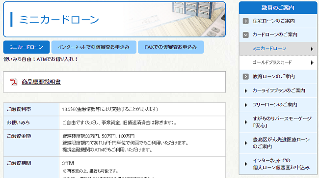Open すがものリバースモーゲージ「安心」 link

click(282, 122)
